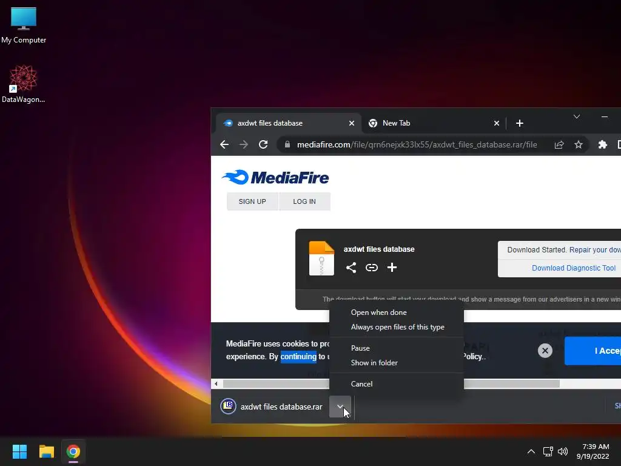The image size is (621, 466).
Task: Click the zip file thumbnail icon
Action: pos(321,258)
